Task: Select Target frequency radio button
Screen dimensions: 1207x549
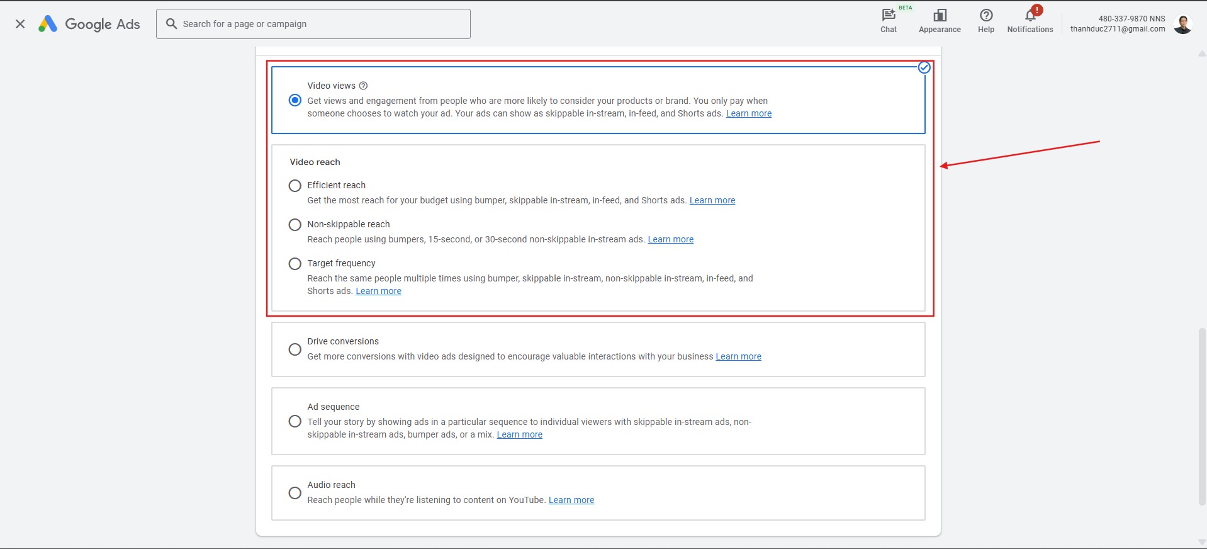Action: pyautogui.click(x=295, y=264)
